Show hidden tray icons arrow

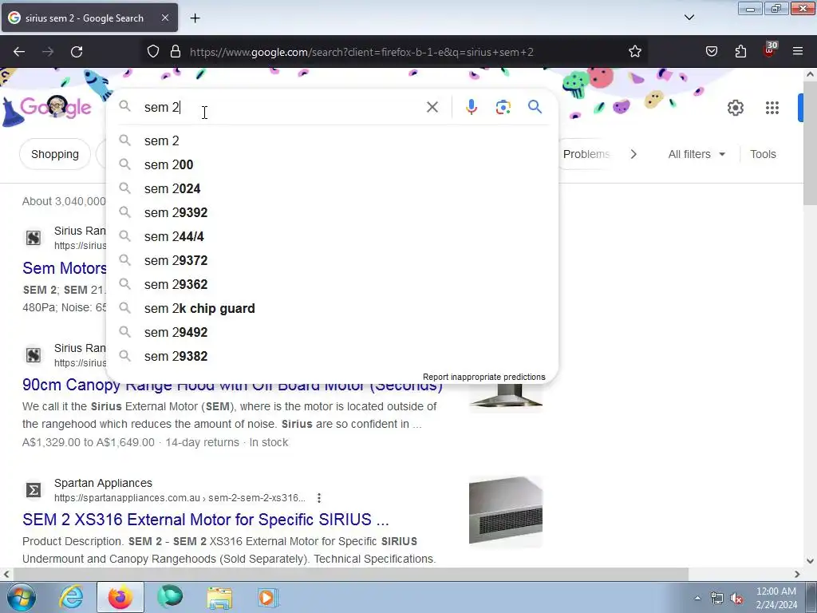coord(697,599)
